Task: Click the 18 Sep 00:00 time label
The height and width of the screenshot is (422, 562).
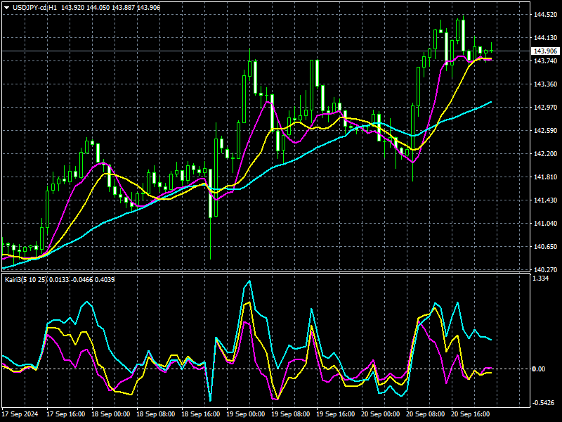Action: pyautogui.click(x=111, y=414)
